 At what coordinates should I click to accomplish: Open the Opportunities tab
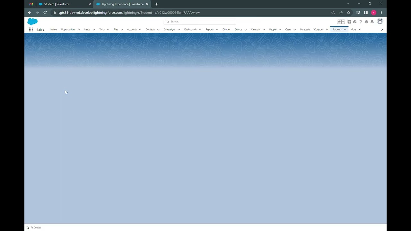coord(68,30)
